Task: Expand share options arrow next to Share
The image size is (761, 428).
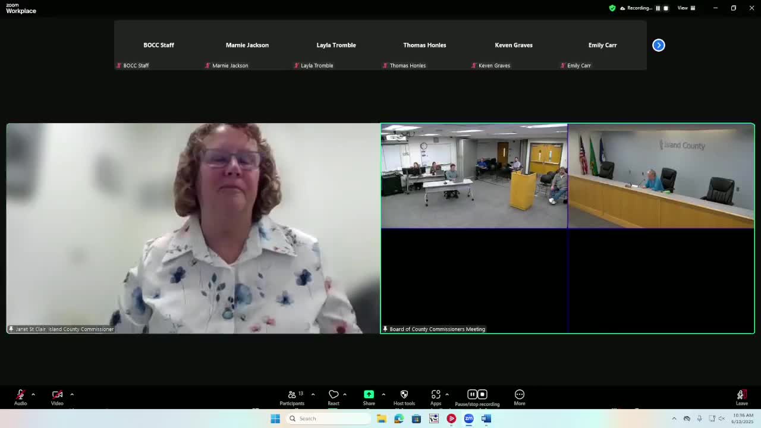Action: click(x=383, y=394)
